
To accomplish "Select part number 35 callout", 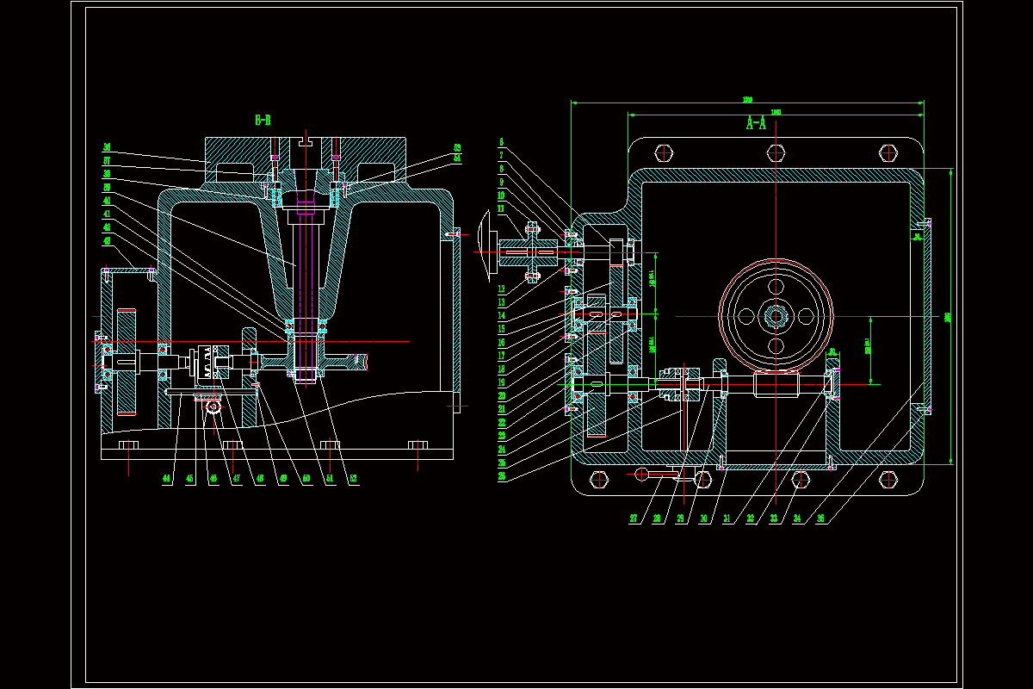I will [820, 518].
